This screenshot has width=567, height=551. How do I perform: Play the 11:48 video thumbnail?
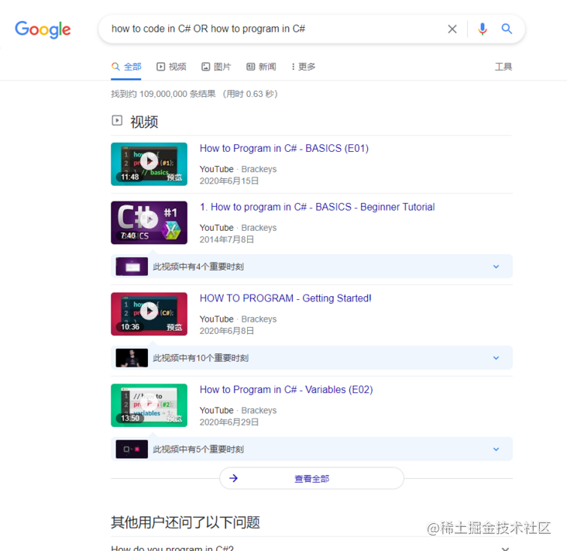pos(149,164)
